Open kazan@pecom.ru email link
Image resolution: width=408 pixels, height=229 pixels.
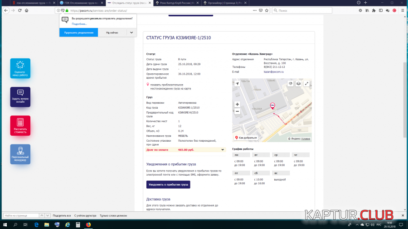[x=273, y=72]
